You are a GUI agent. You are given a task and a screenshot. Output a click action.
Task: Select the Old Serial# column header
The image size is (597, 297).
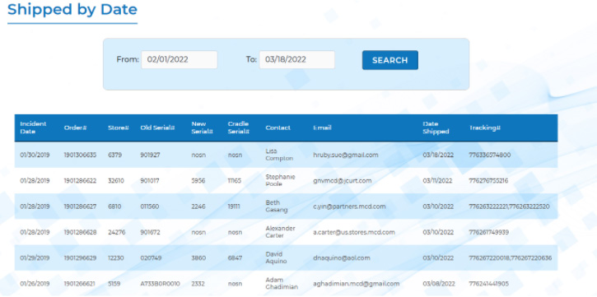157,128
